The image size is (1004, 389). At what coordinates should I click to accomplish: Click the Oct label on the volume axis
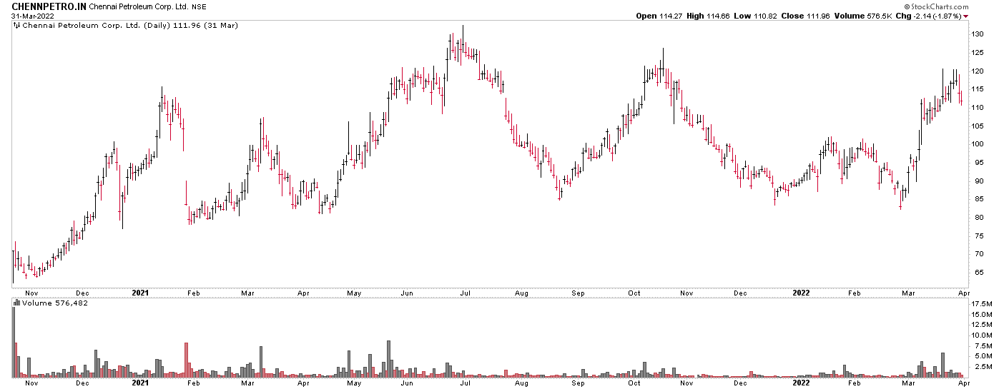634,383
